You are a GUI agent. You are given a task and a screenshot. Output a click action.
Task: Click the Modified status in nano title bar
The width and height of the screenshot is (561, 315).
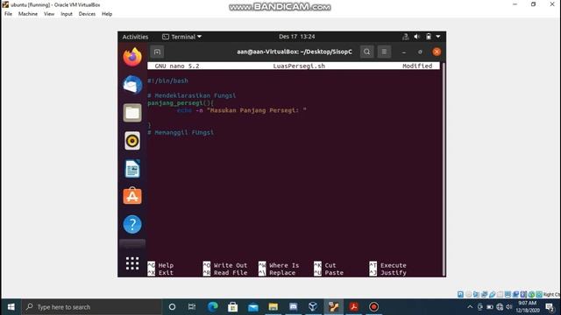tap(417, 66)
